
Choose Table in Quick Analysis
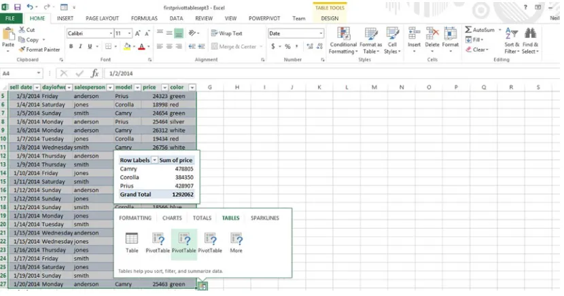click(x=132, y=242)
